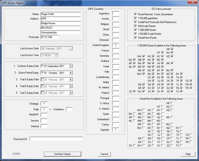Disable Grace Period Expiry checkbox
The width and height of the screenshot is (199, 161).
(43, 73)
